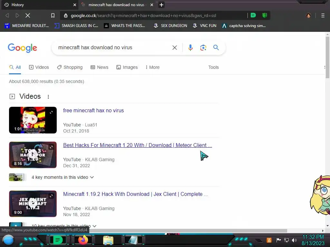The height and width of the screenshot is (247, 330).
Task: Search by image with Lens
Action: (x=203, y=48)
